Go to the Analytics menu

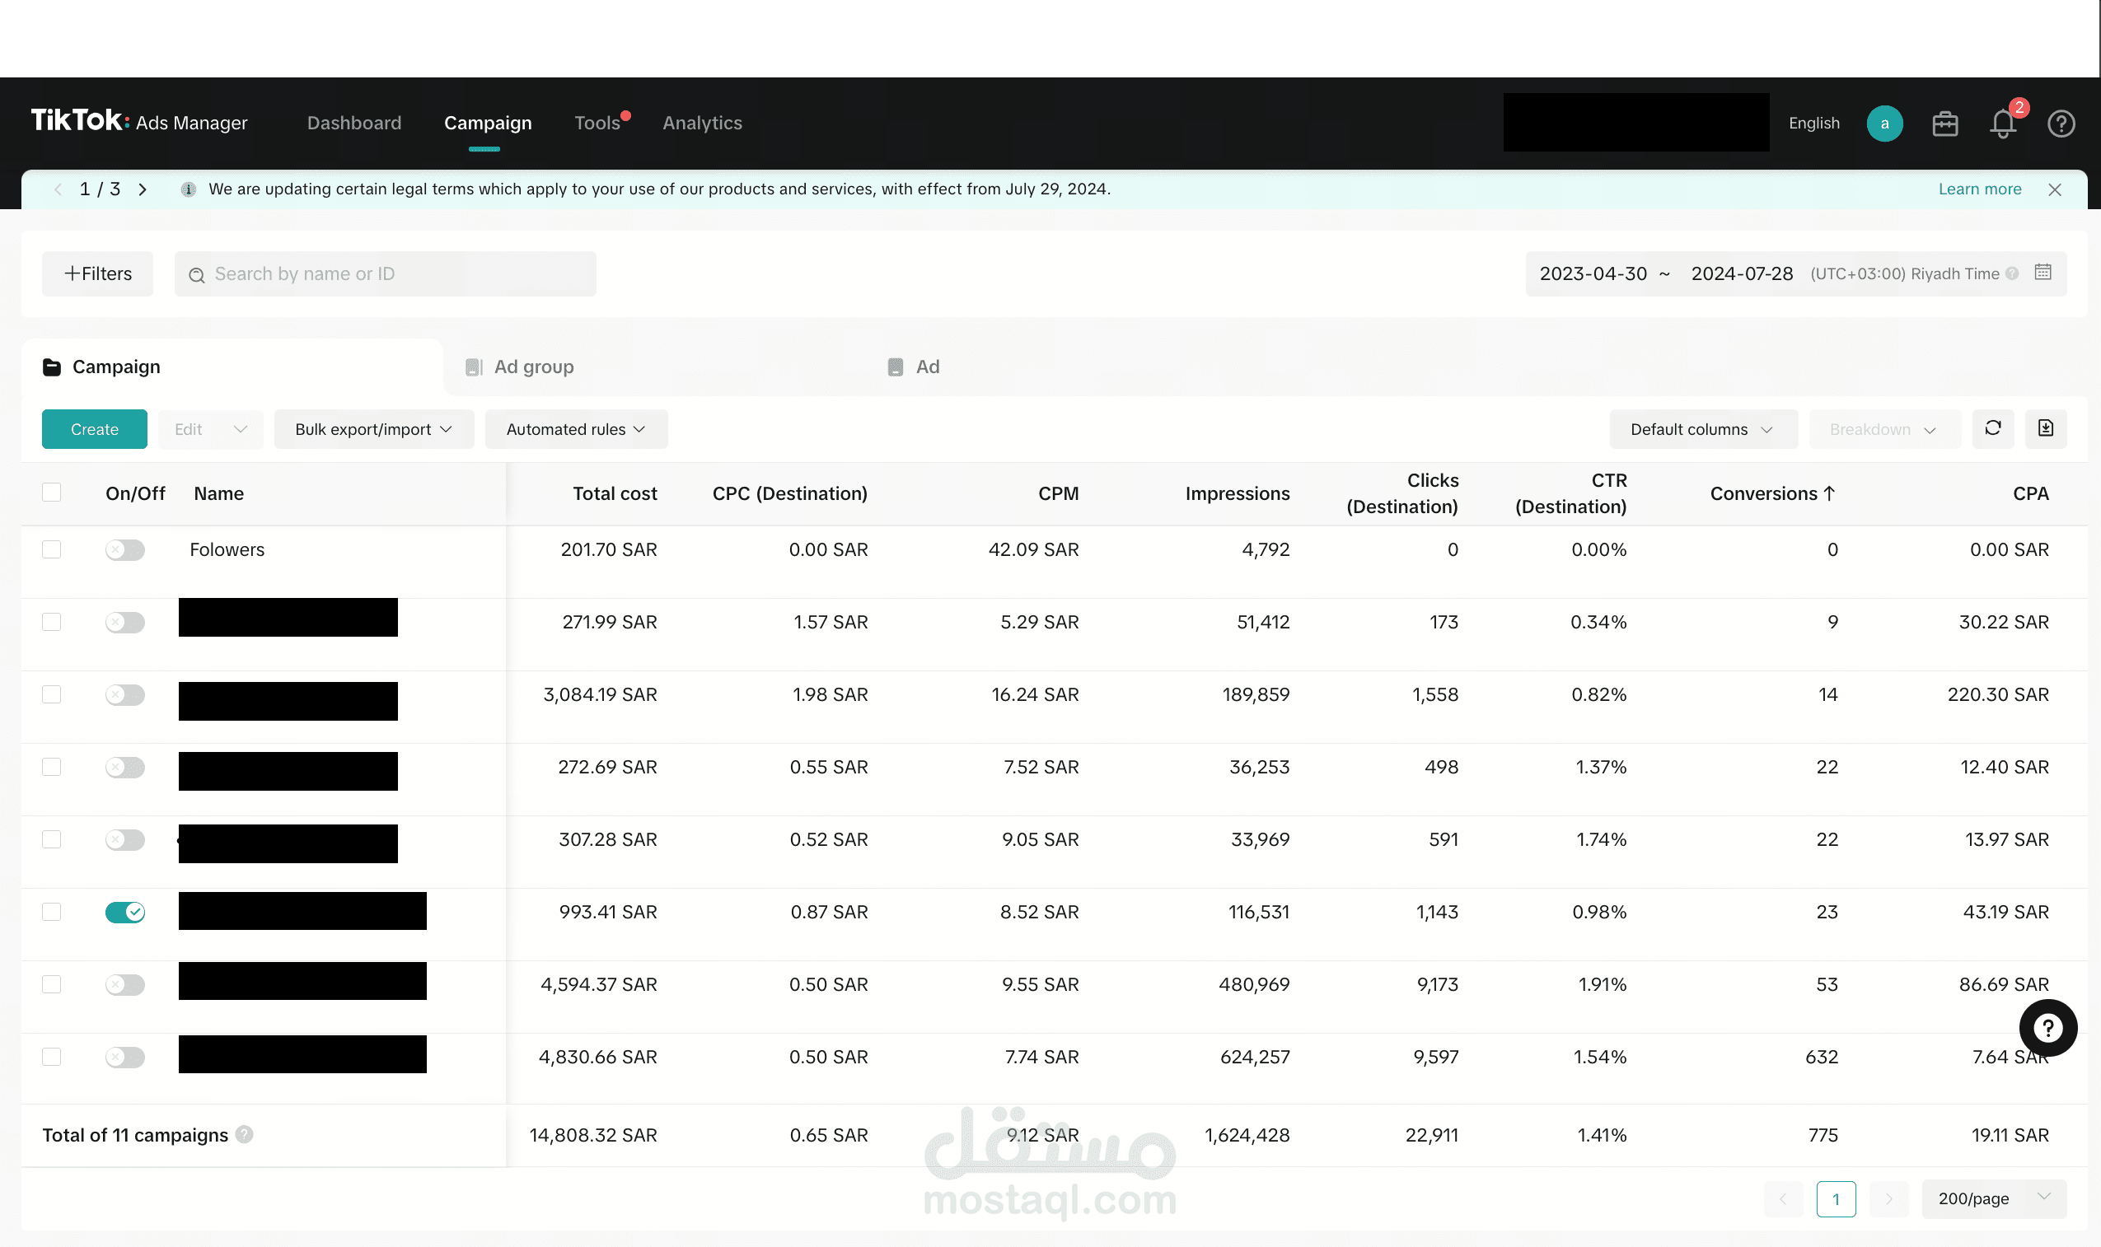click(x=702, y=124)
